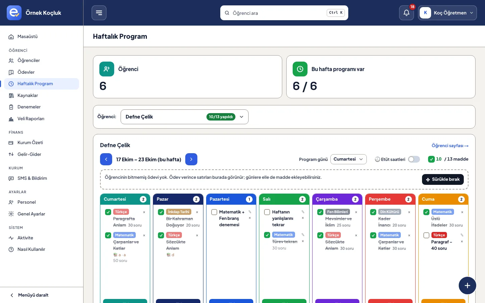Enable the Etüt saatleri toggle switch

pos(414,159)
